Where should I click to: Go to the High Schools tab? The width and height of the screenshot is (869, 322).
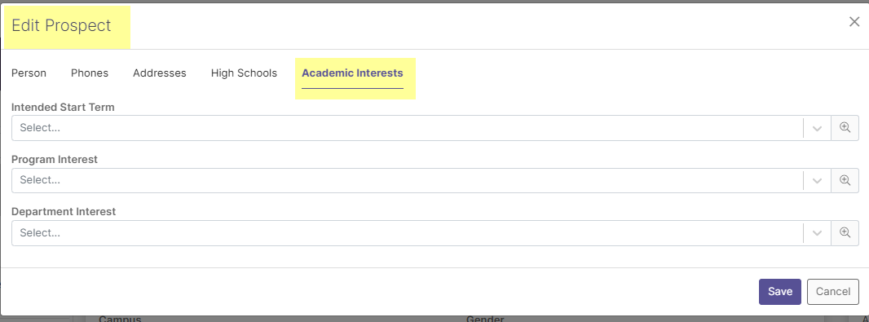click(244, 73)
